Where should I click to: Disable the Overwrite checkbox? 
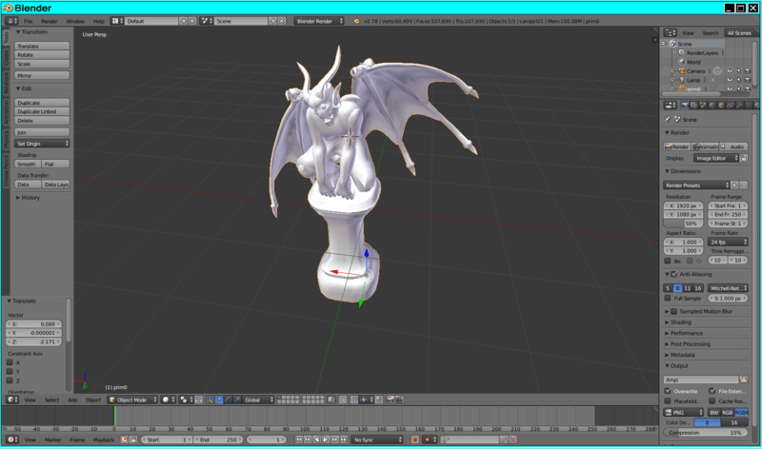[668, 390]
